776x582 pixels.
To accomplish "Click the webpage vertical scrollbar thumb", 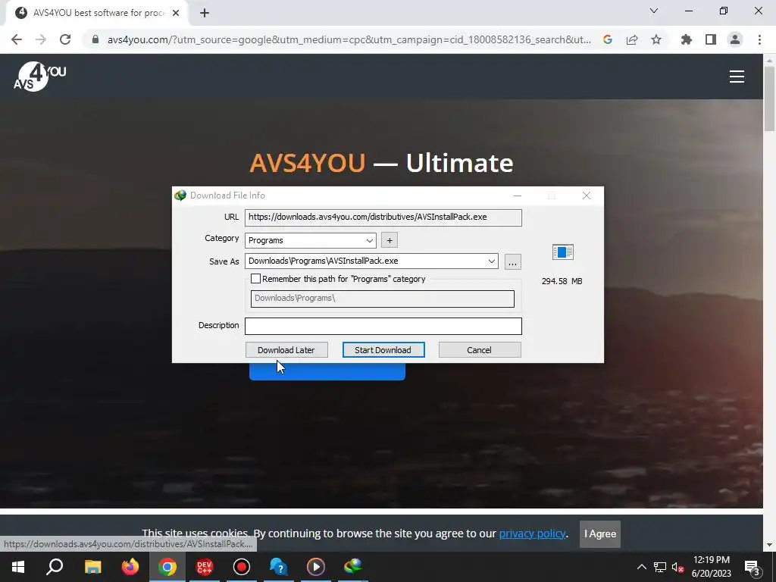I will click(x=770, y=99).
